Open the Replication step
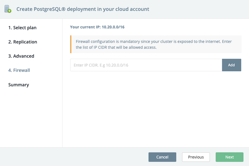Screen dimensions: 249x166 point(23,42)
